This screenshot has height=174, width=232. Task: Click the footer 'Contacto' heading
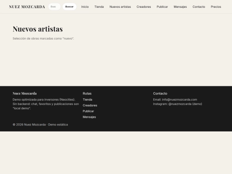160,94
